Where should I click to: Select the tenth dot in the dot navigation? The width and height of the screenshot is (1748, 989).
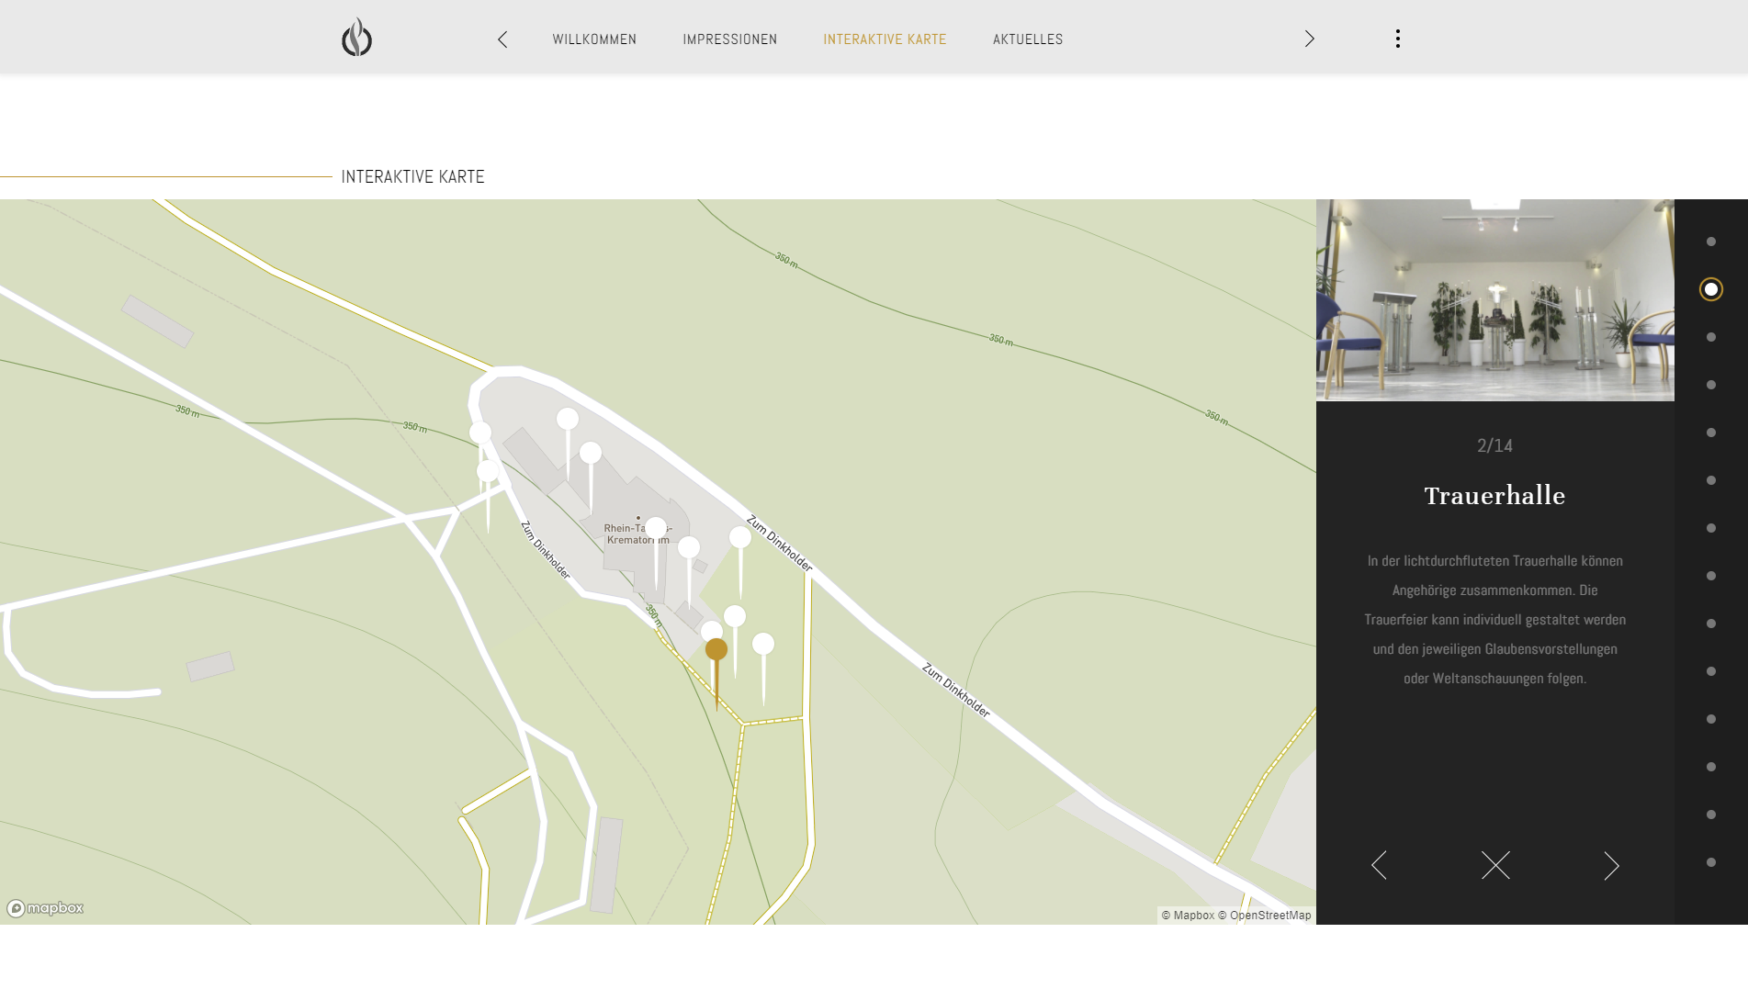pyautogui.click(x=1710, y=671)
